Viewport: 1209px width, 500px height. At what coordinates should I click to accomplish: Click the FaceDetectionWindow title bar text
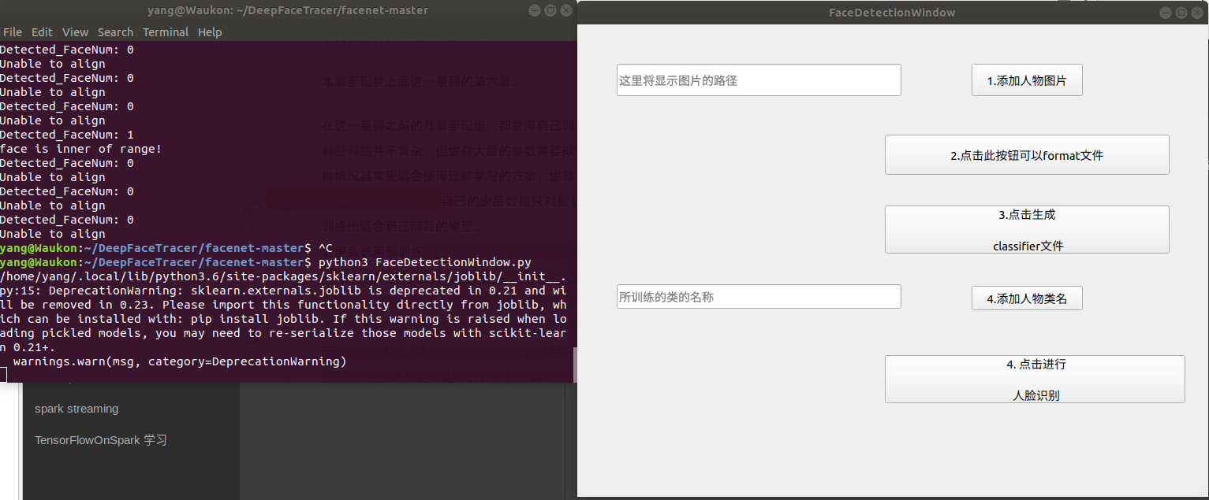(x=892, y=13)
